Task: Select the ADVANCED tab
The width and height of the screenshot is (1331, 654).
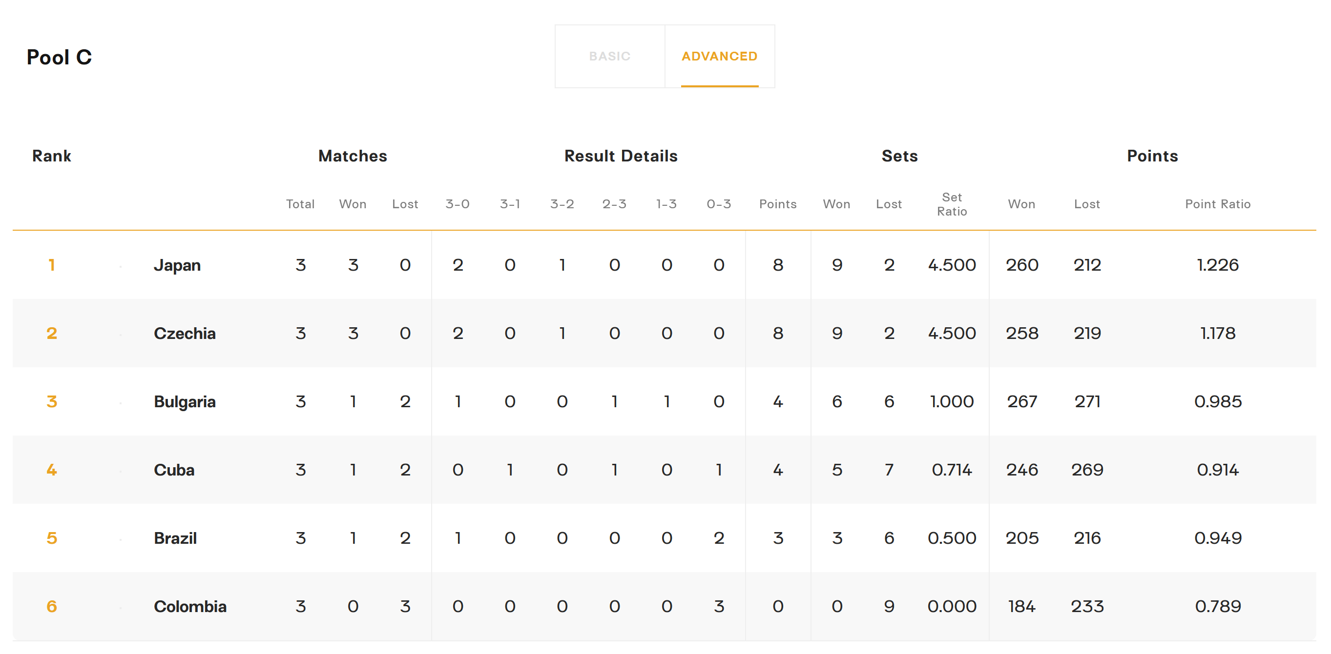Action: (719, 56)
